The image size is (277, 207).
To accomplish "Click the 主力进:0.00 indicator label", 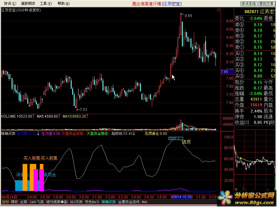I will point(51,134).
